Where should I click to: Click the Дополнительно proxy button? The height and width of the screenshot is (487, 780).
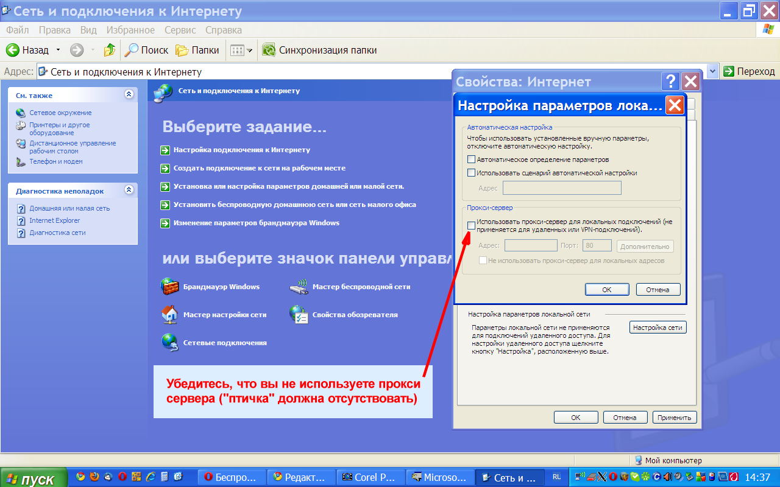(x=645, y=247)
